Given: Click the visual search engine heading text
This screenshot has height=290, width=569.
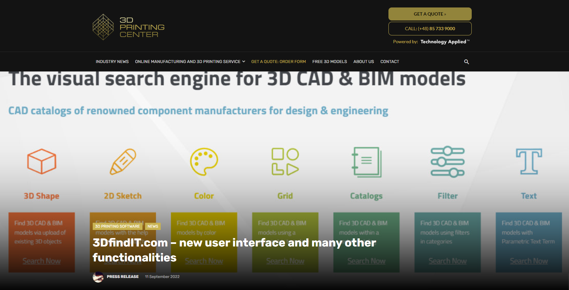Looking at the screenshot, I should coord(237,80).
